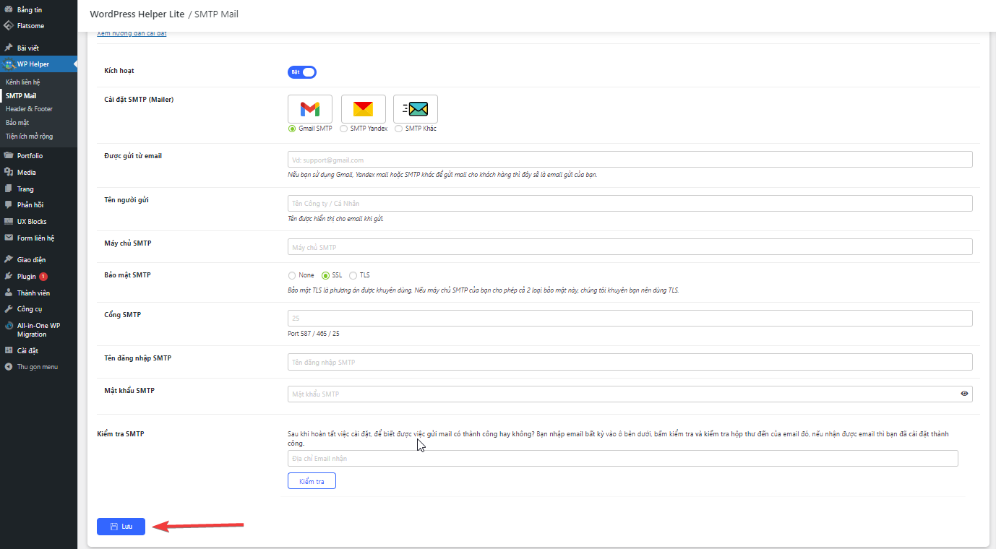996x549 pixels.
Task: Open the Giao diện appearance menu
Action: pyautogui.click(x=31, y=260)
